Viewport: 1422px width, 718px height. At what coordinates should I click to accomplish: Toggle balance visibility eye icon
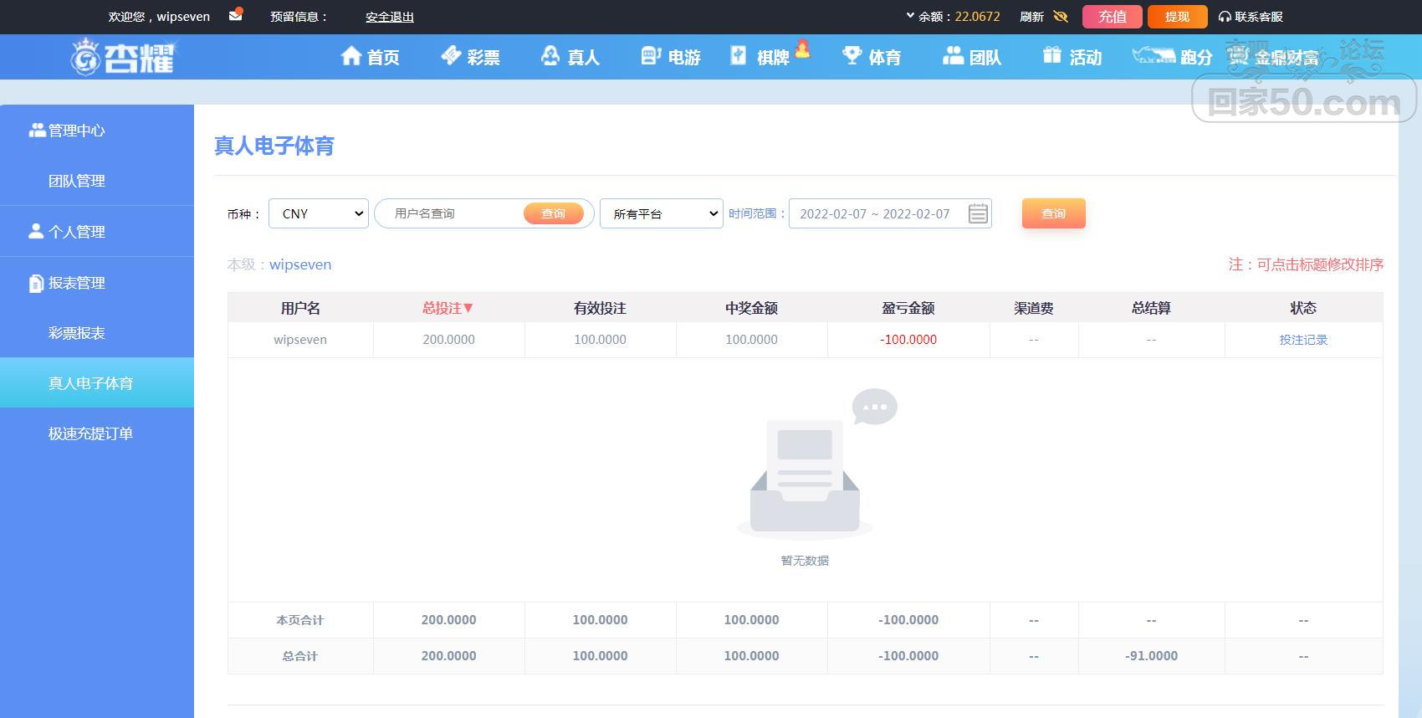(x=1061, y=17)
